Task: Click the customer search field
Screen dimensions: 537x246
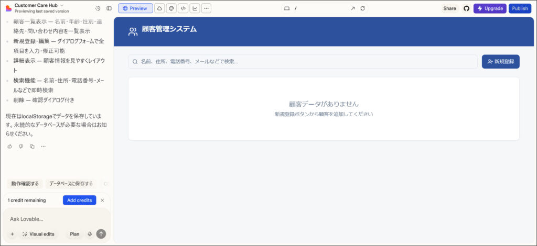Action: [x=303, y=62]
